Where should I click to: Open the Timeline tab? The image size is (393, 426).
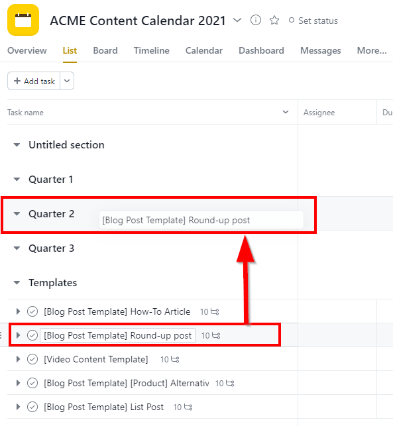[x=151, y=50]
